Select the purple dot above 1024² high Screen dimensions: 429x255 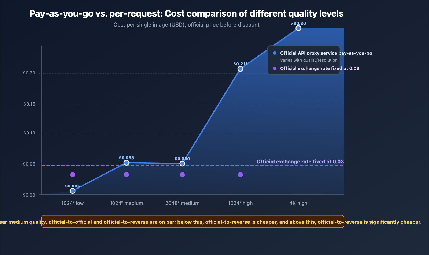[x=240, y=175]
